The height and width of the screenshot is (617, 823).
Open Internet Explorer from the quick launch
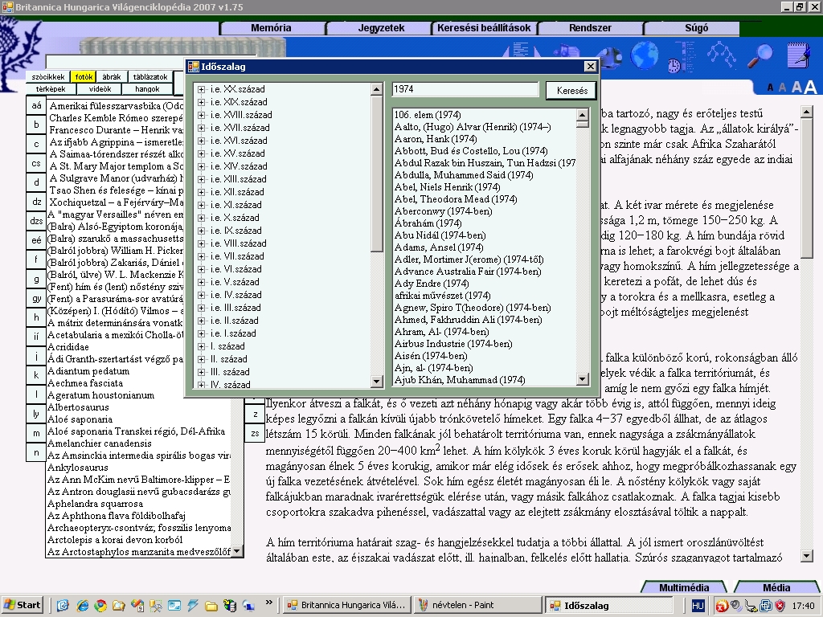(x=83, y=606)
